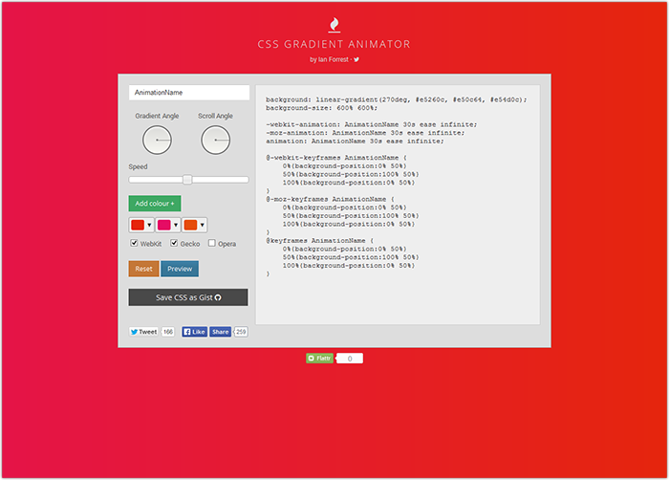The height and width of the screenshot is (480, 669).
Task: Click the background: linear-gradient code line
Action: [397, 99]
